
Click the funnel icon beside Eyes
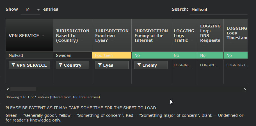click(100, 65)
